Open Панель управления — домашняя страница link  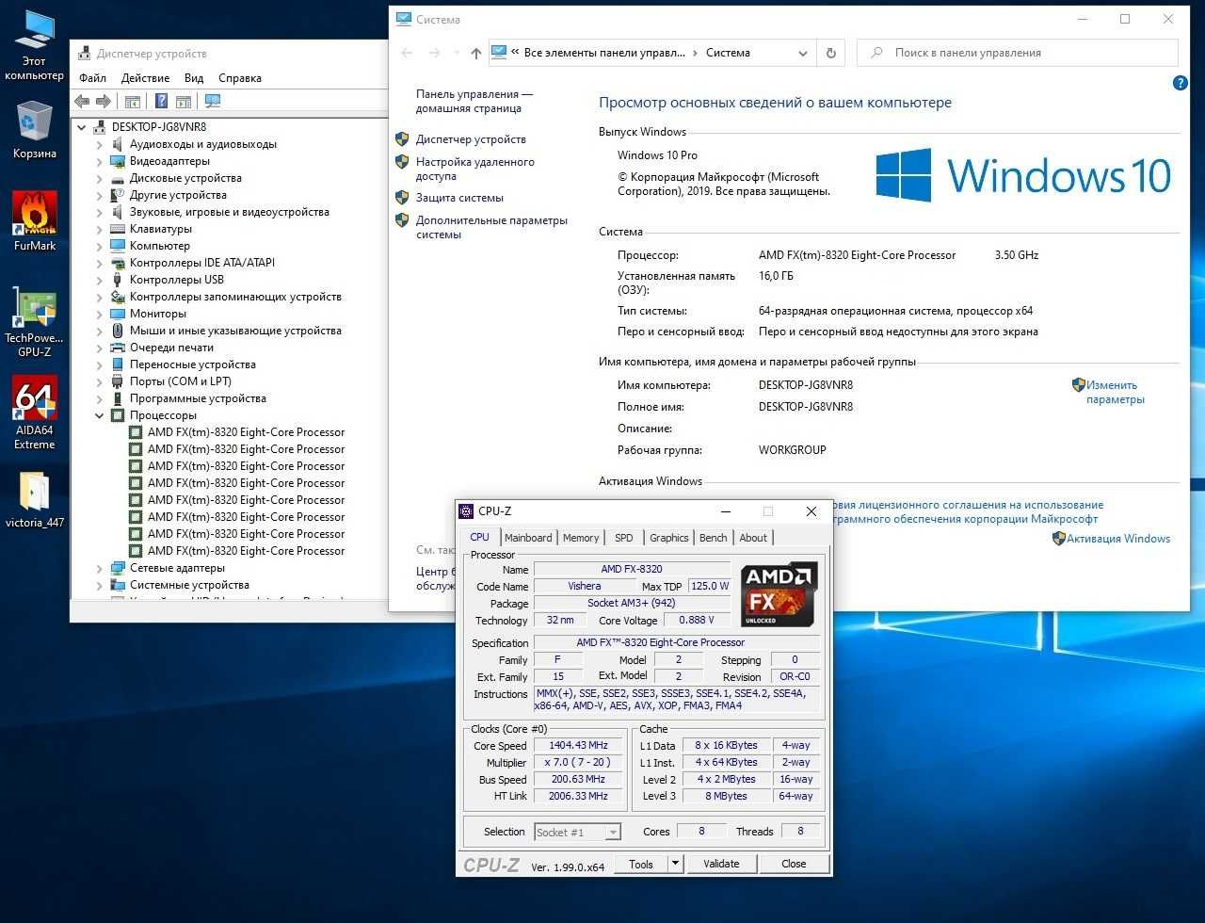474,101
